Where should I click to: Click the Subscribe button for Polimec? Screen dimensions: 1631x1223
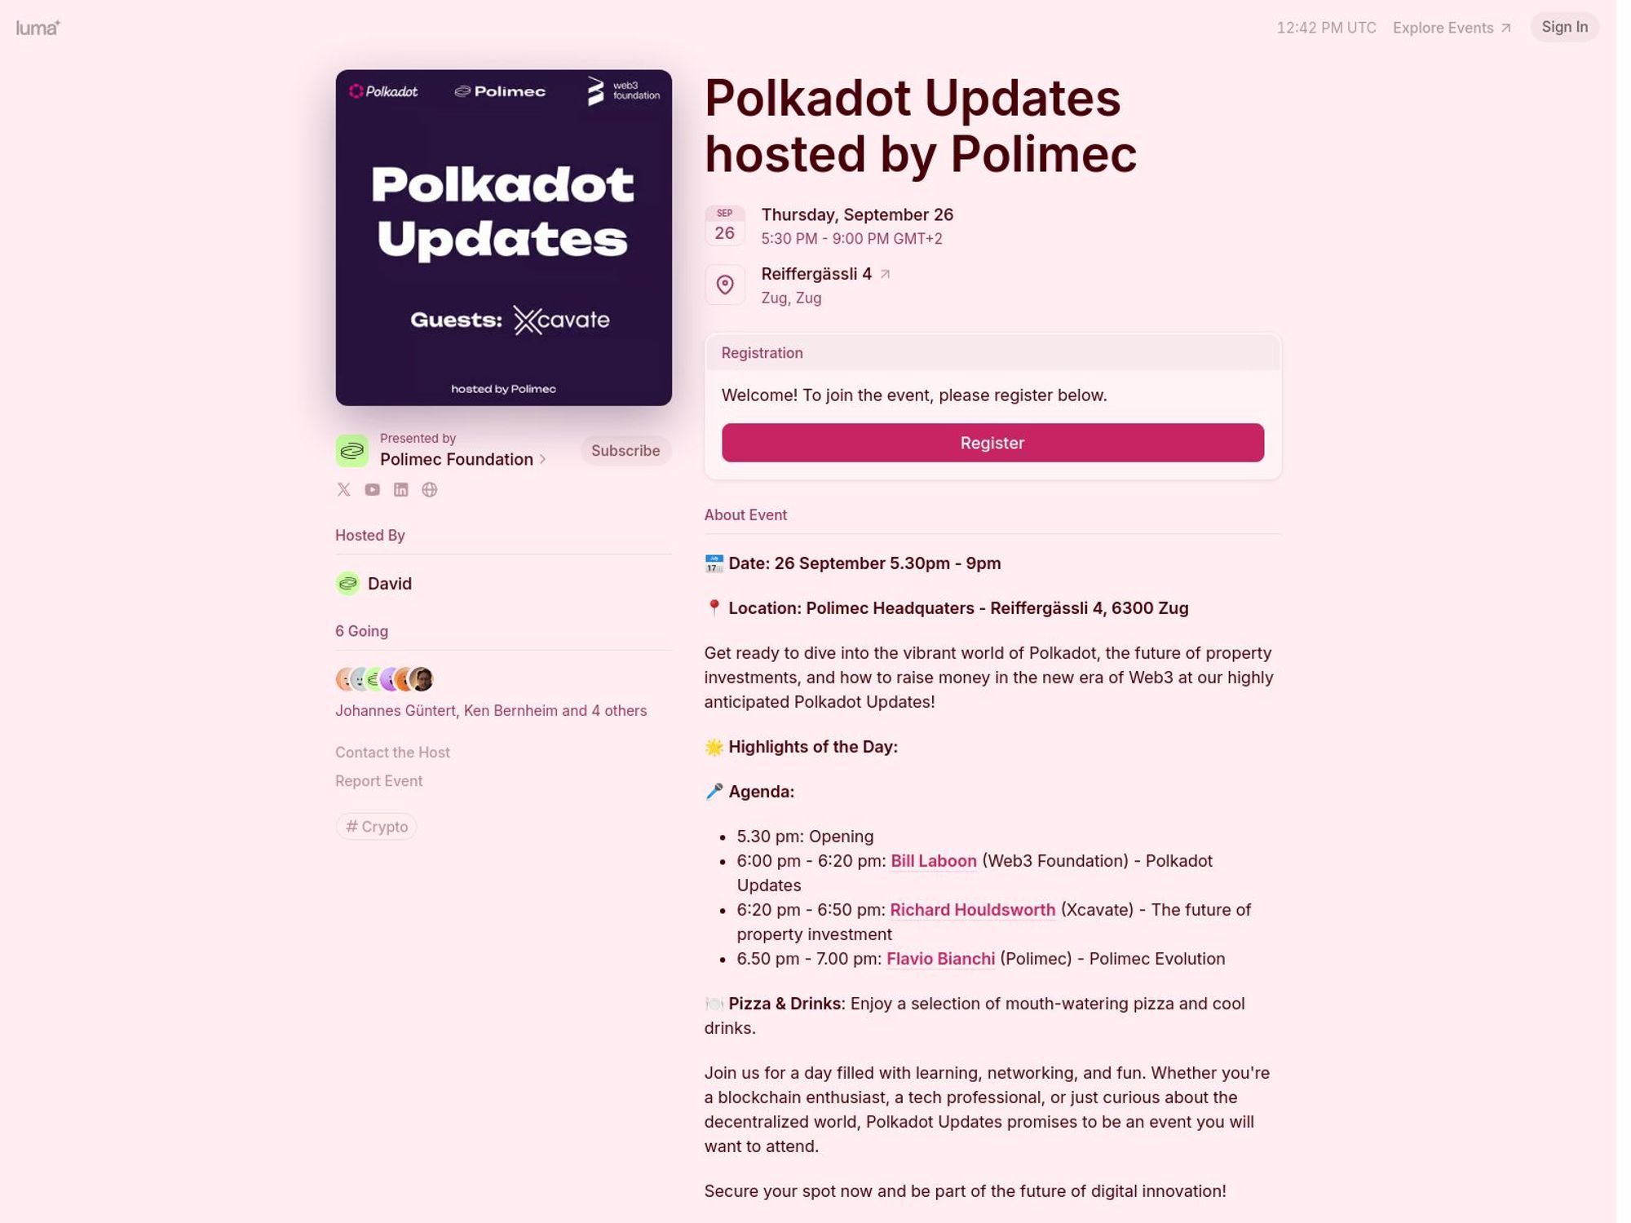[625, 449]
